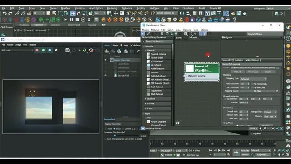Click the large plus Set Key button

click(x=236, y=152)
